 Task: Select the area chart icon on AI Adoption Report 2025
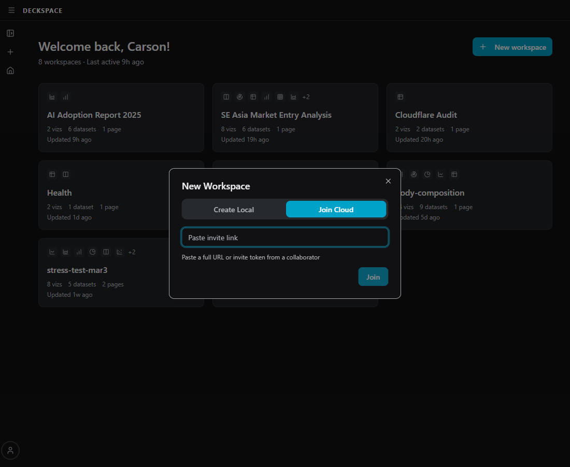coord(52,97)
